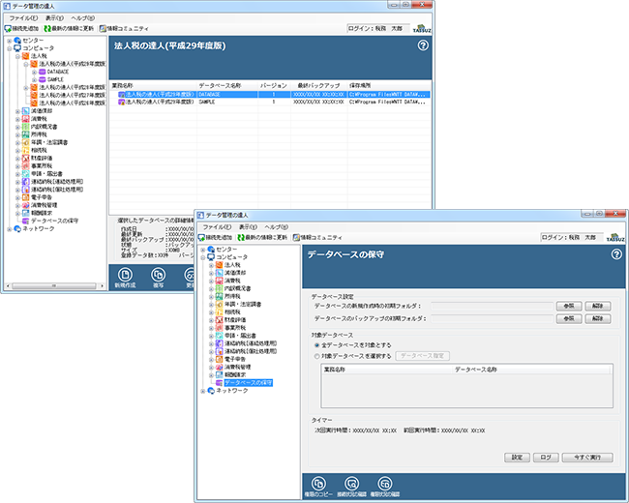Image resolution: width=629 pixels, height=503 pixels.
Task: Expand センター node in front window tree
Action: [x=202, y=250]
